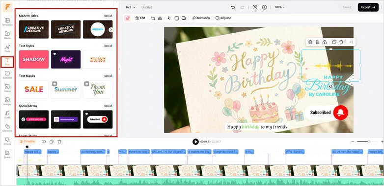Click the align icon on canvas toolbar
The image size is (384, 186).
point(317,42)
